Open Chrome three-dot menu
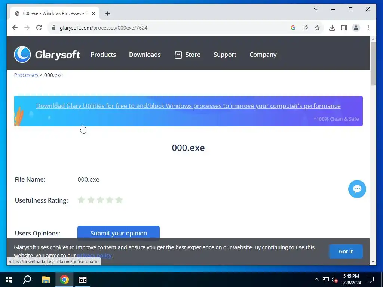Image resolution: width=383 pixels, height=287 pixels. pos(368,28)
